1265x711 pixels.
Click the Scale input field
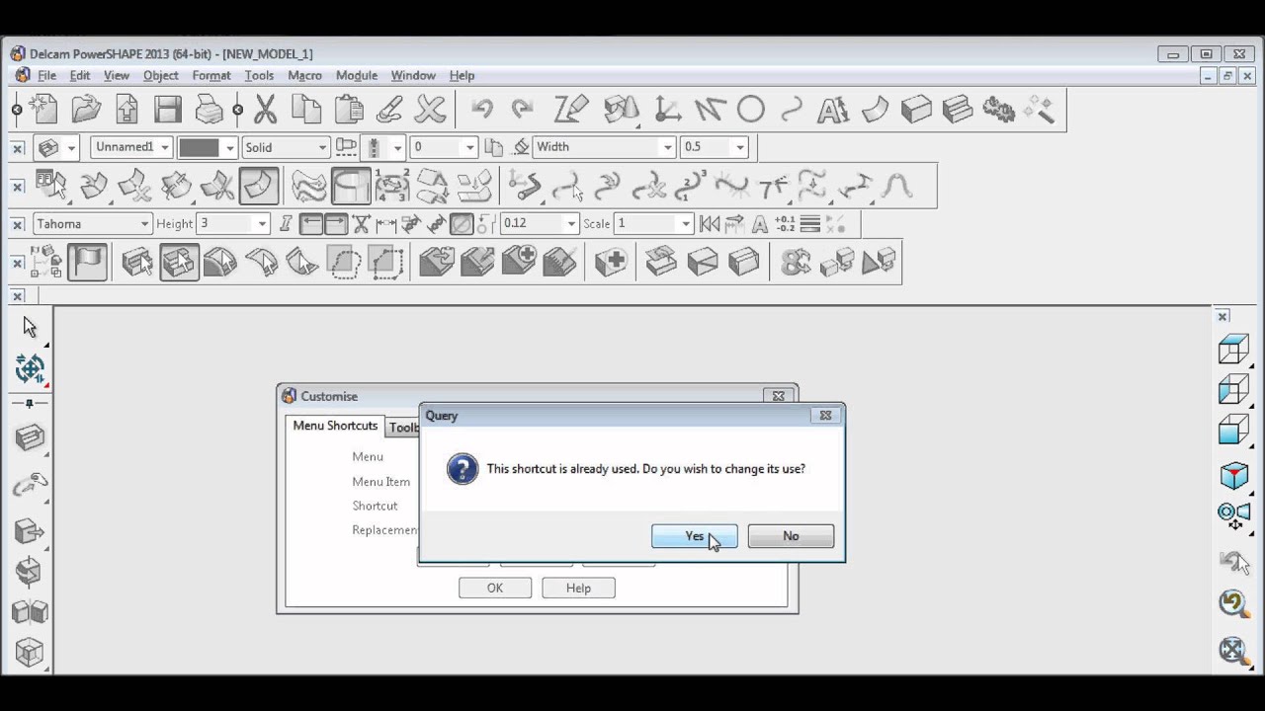click(x=645, y=224)
